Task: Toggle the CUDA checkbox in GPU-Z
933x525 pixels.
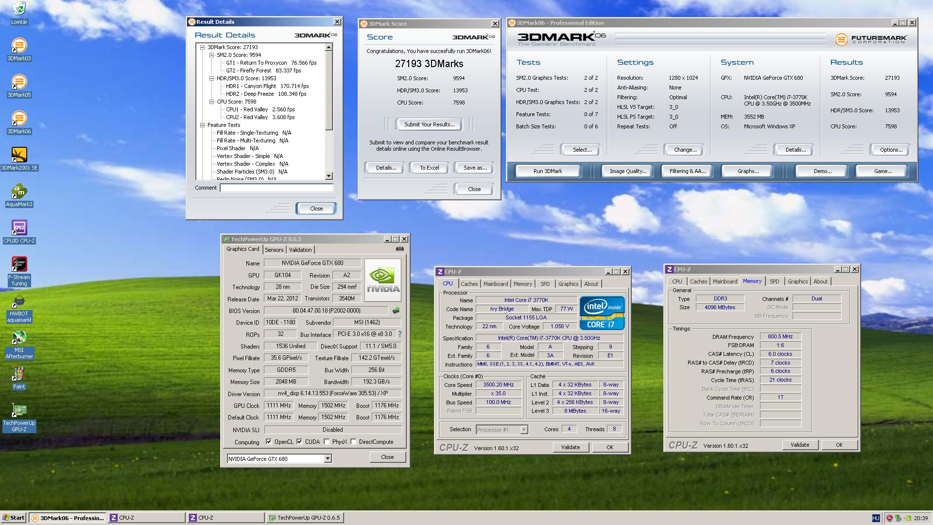Action: [x=299, y=442]
